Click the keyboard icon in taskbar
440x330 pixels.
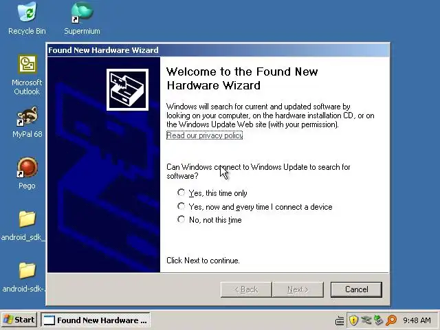(340, 320)
